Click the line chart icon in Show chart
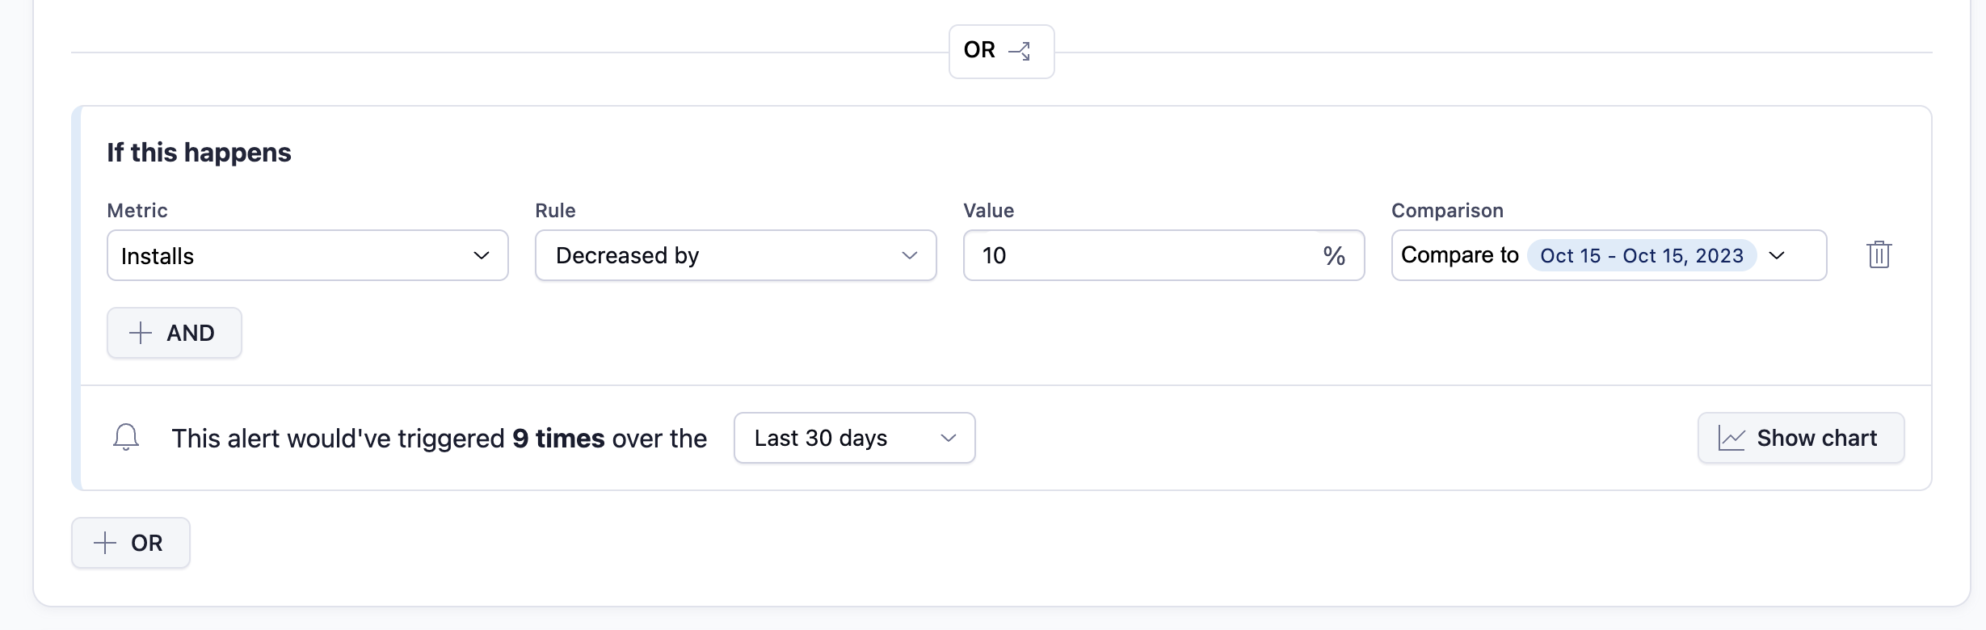This screenshot has width=1986, height=630. [1731, 439]
